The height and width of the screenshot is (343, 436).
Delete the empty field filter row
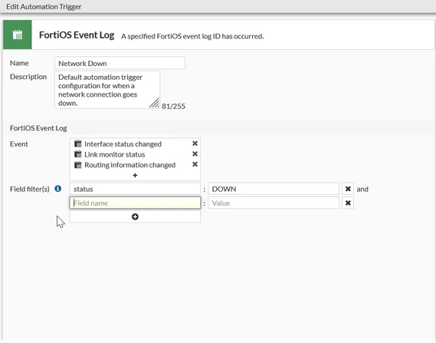pos(348,203)
